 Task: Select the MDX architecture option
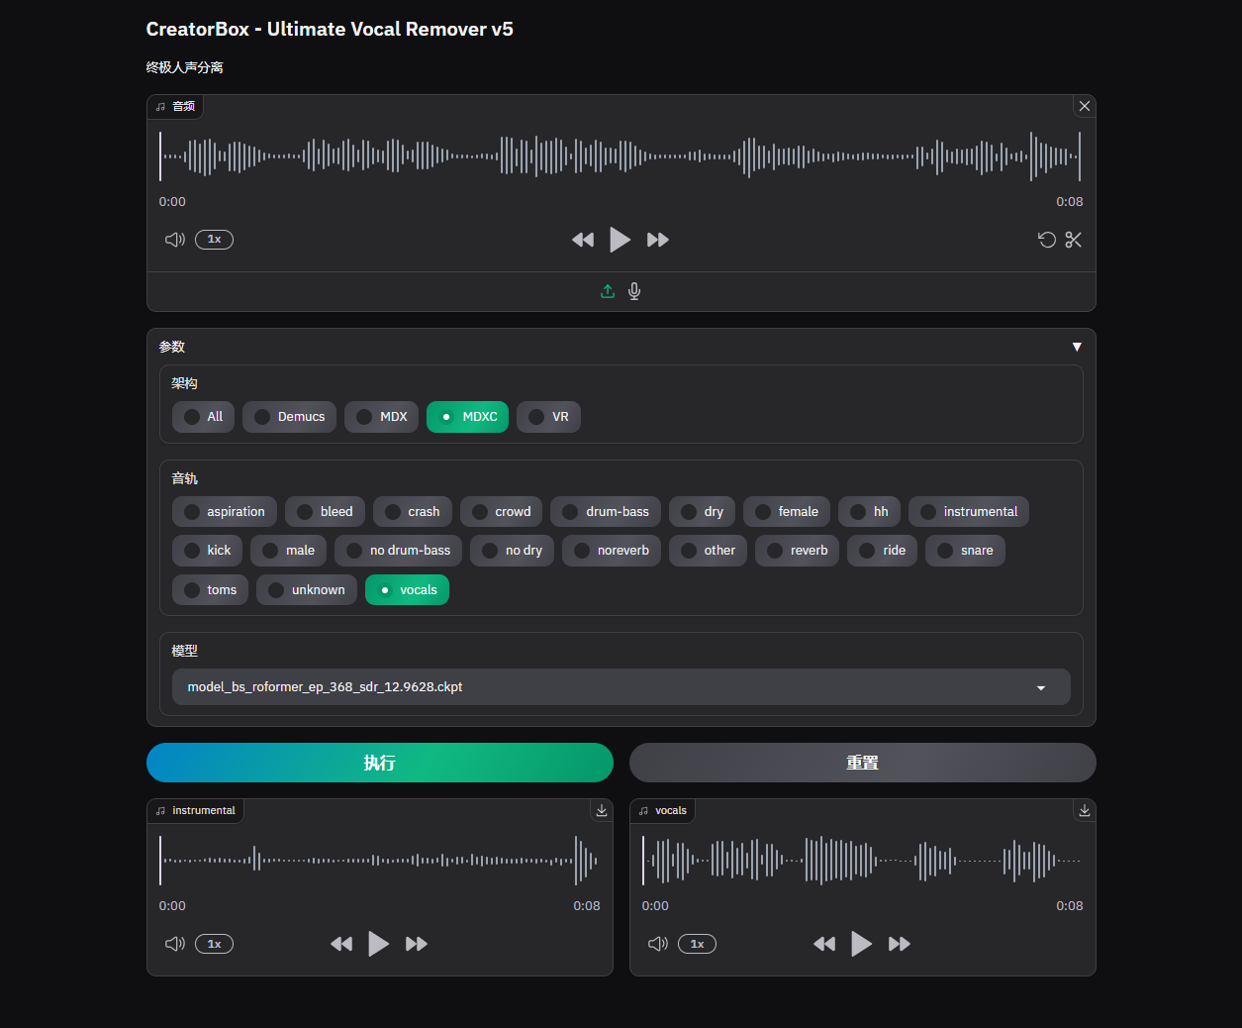pos(382,417)
